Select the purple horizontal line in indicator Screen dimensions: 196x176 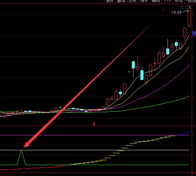(x=95, y=135)
